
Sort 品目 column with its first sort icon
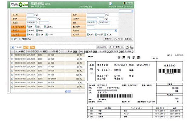pos(57,51)
